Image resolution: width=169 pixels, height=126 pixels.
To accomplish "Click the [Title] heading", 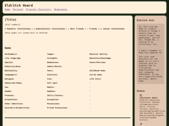I will coord(10,20).
